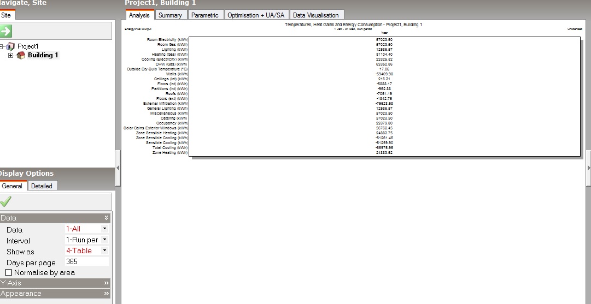
Task: Select Project1 in the site tree
Action: pos(28,46)
